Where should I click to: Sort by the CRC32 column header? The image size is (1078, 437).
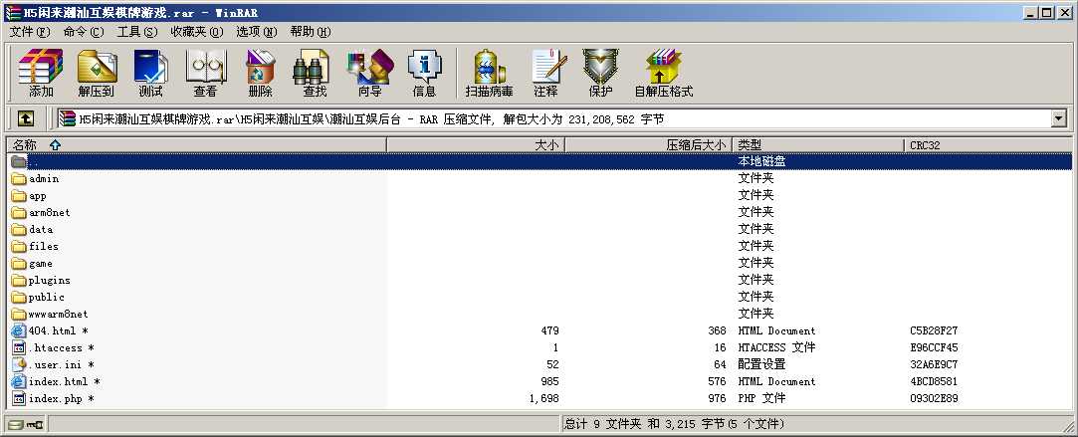pos(988,145)
